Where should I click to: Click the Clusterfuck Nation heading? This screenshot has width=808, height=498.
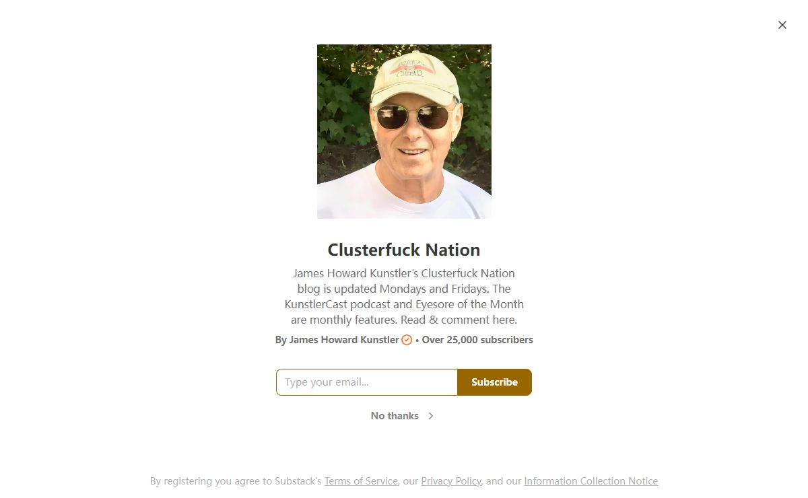coord(404,250)
